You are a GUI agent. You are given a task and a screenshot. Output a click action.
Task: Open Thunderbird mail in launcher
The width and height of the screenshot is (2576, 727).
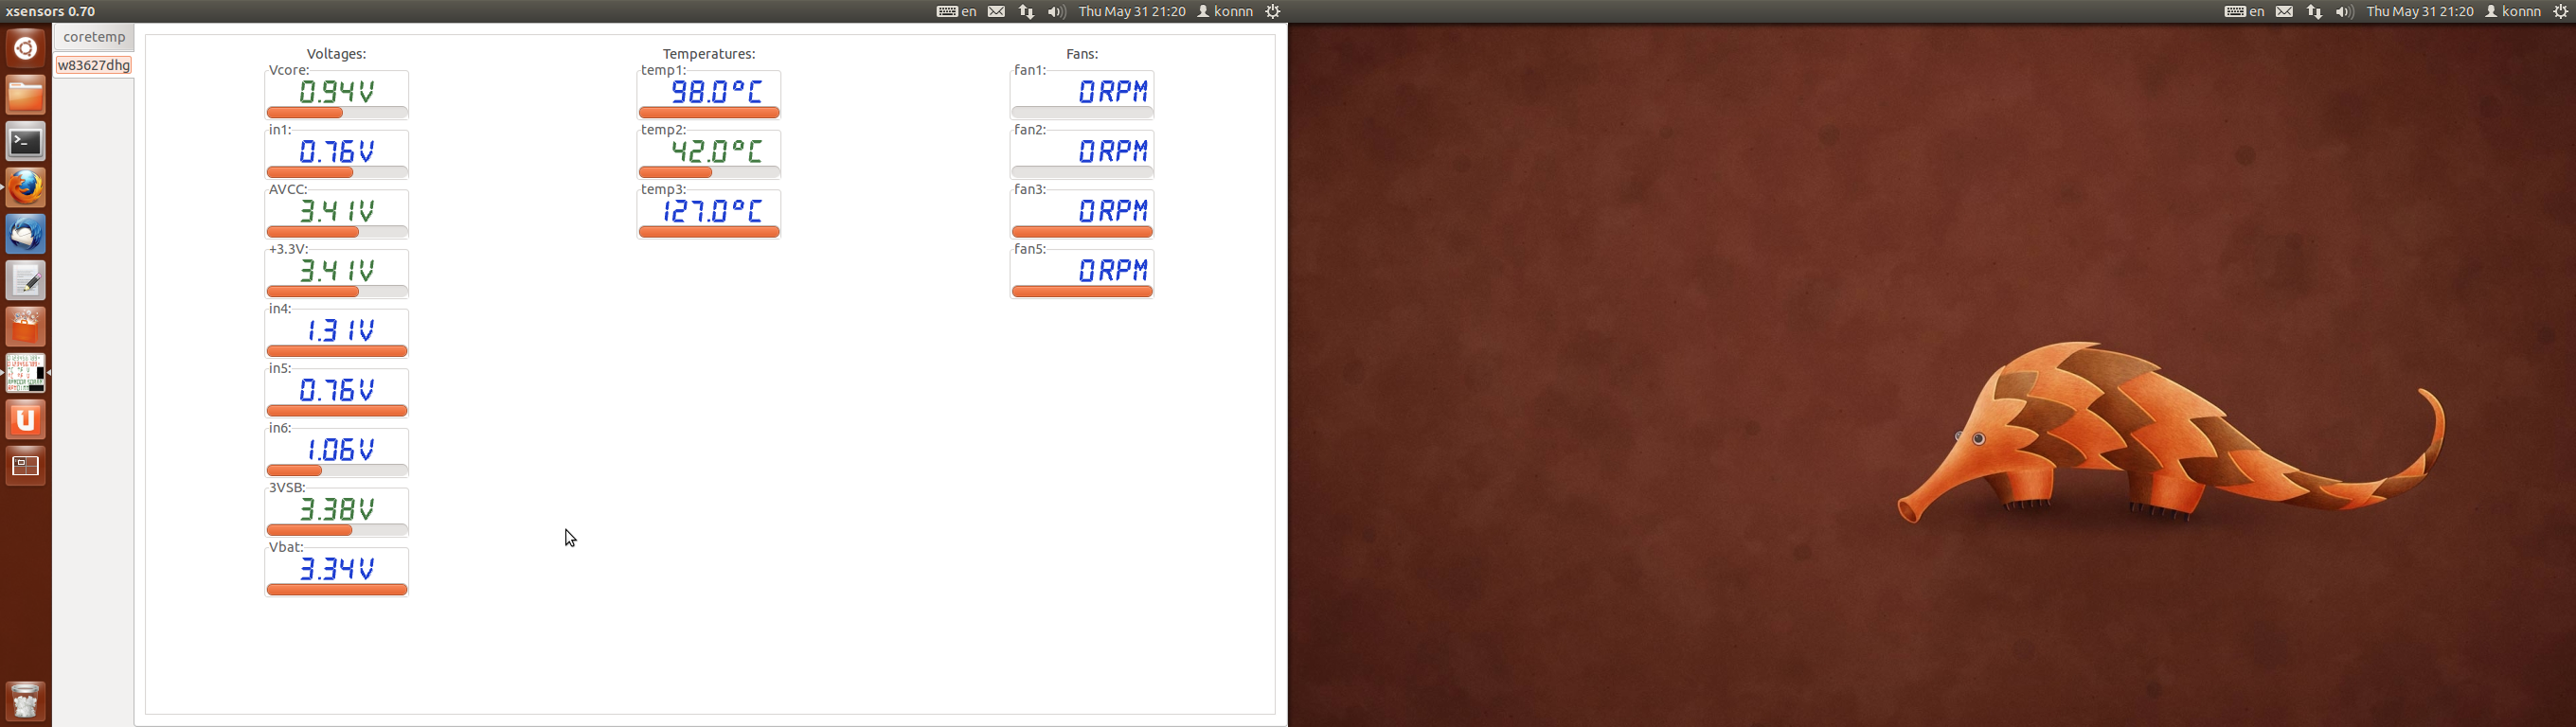[x=26, y=234]
